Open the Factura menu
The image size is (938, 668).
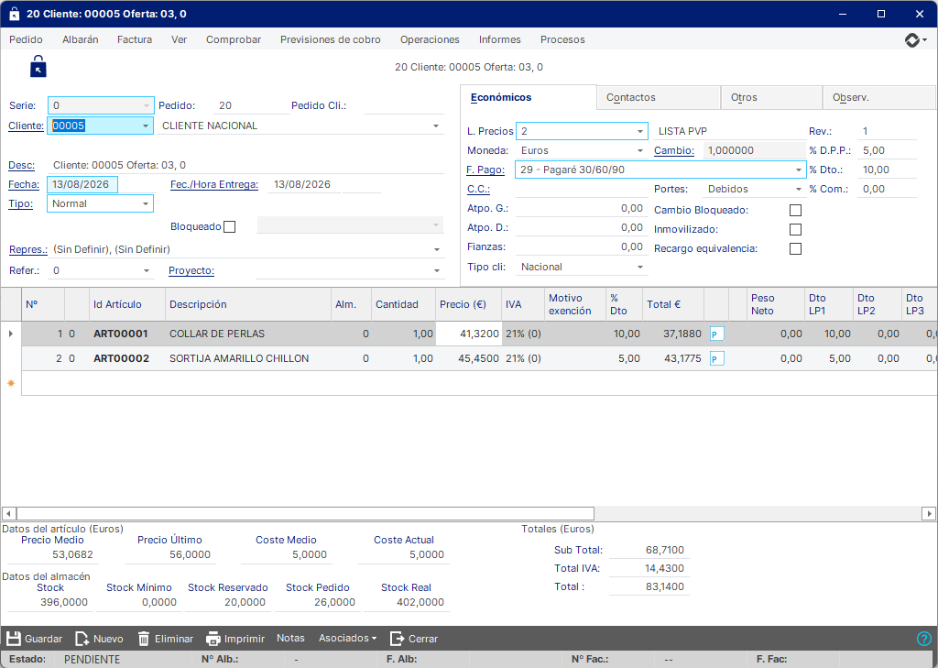(135, 39)
